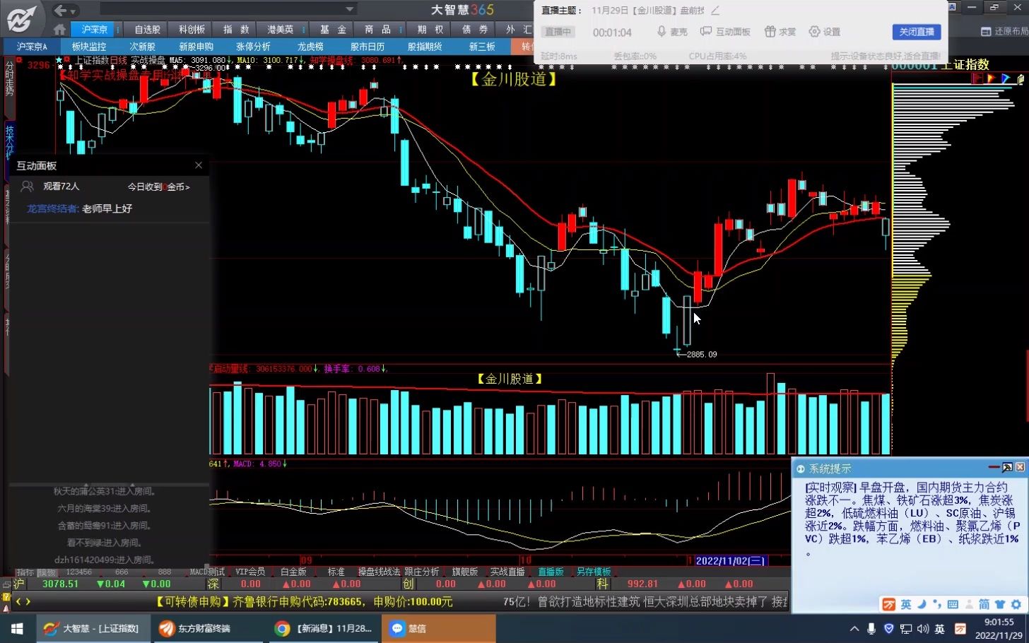1029x643 pixels.
Task: Click 另存模板 save template
Action: (594, 572)
